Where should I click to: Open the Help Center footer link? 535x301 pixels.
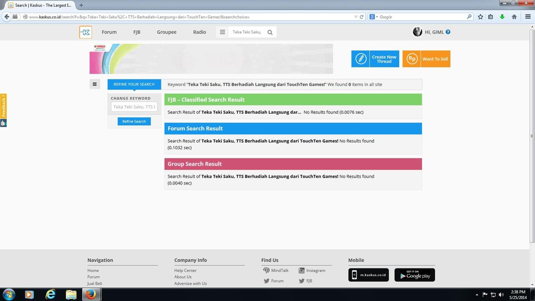185,270
